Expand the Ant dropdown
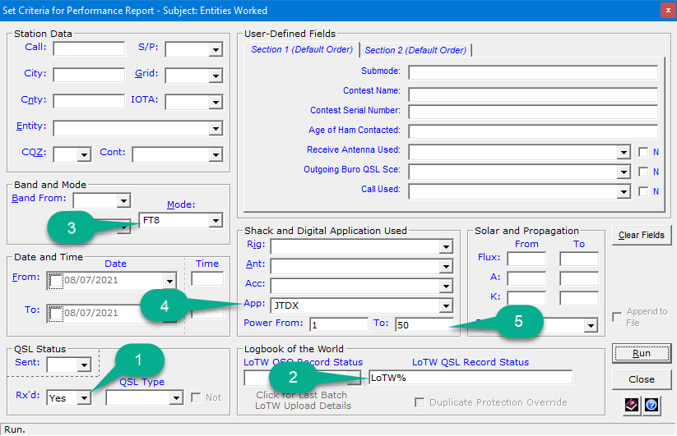The width and height of the screenshot is (677, 436). click(446, 267)
